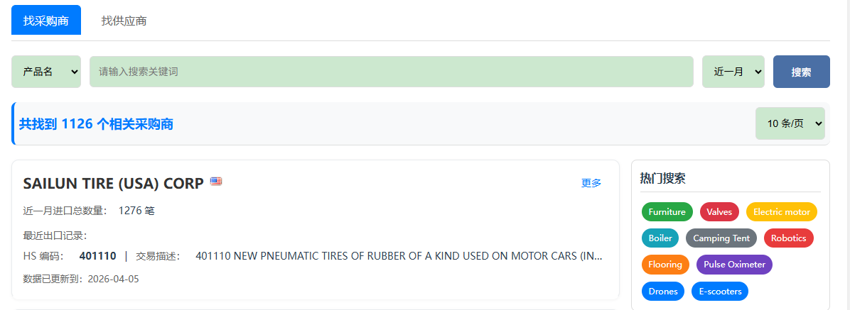Click the US flag icon beside company name
The width and height of the screenshot is (850, 310).
click(x=216, y=182)
